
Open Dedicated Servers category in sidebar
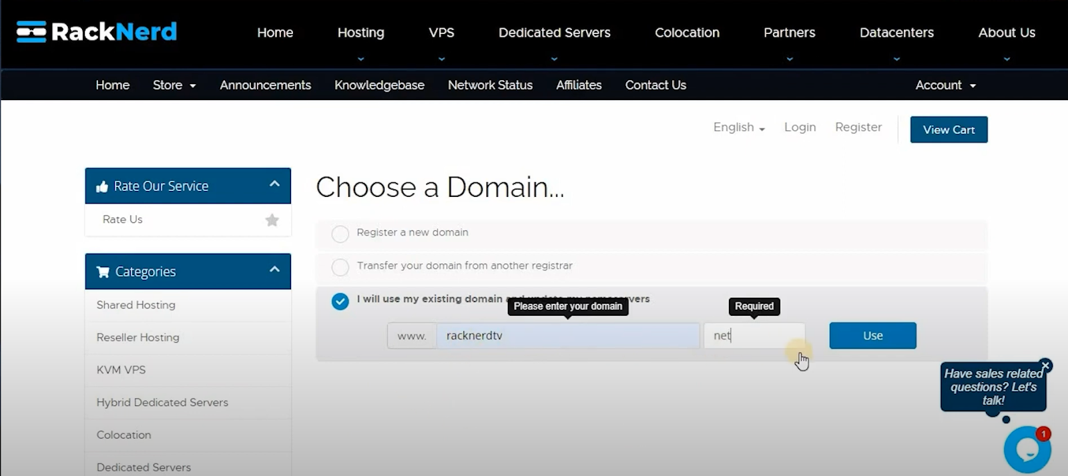(144, 467)
